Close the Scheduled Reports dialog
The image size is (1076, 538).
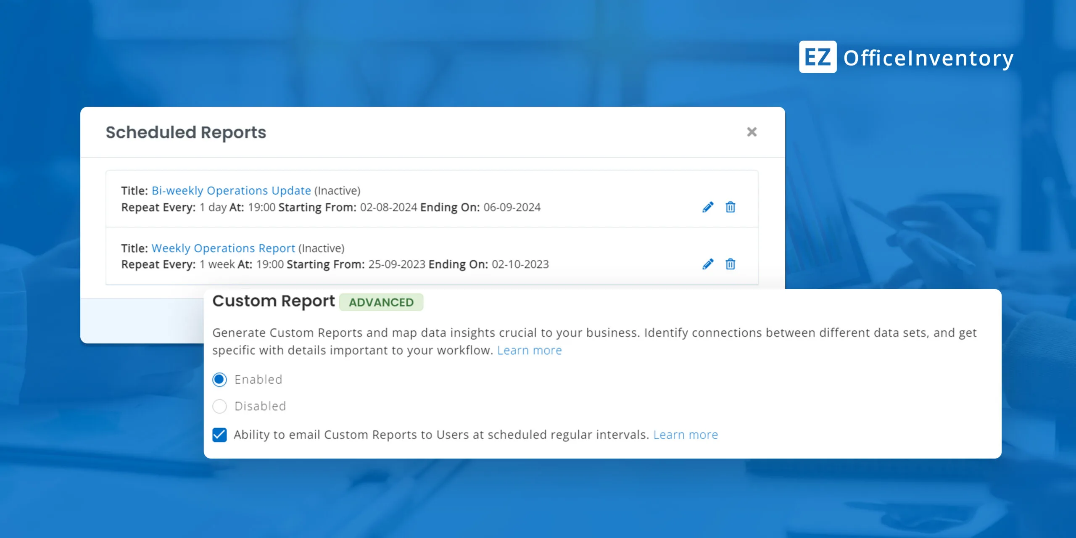click(752, 132)
